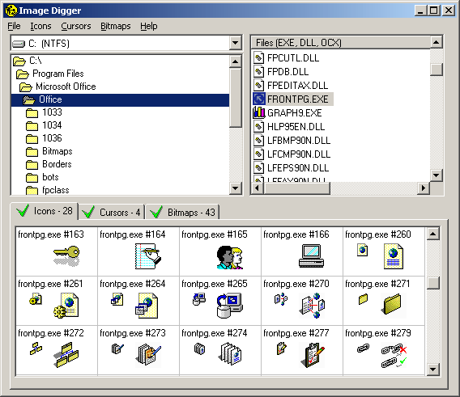Select small database computer icon #265
The width and height of the screenshot is (460, 397).
click(199, 299)
